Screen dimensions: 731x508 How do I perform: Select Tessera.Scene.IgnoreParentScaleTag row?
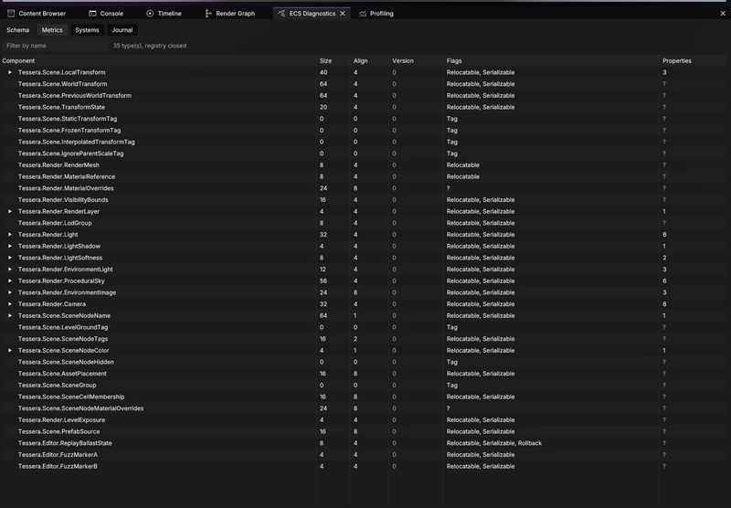pyautogui.click(x=365, y=153)
